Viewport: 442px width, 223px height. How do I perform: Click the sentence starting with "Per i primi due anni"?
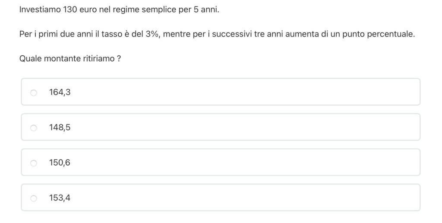pos(217,34)
